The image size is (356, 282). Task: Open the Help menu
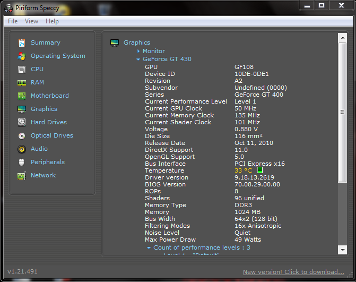pos(52,21)
